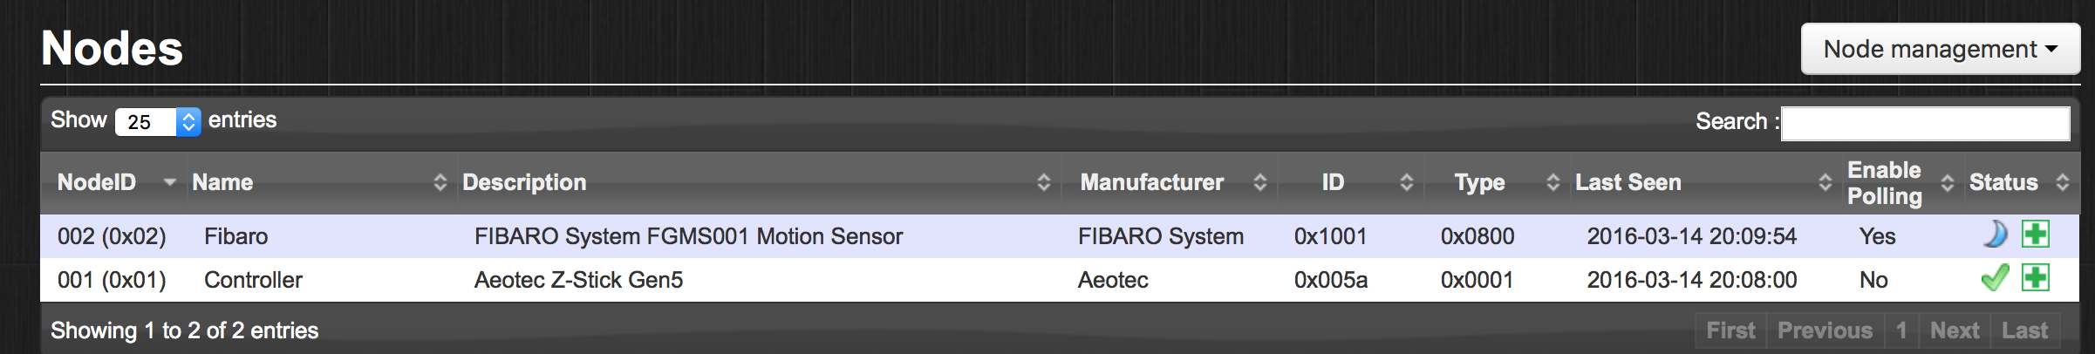Open the Show entries count selector
This screenshot has height=354, width=2095.
click(x=158, y=122)
